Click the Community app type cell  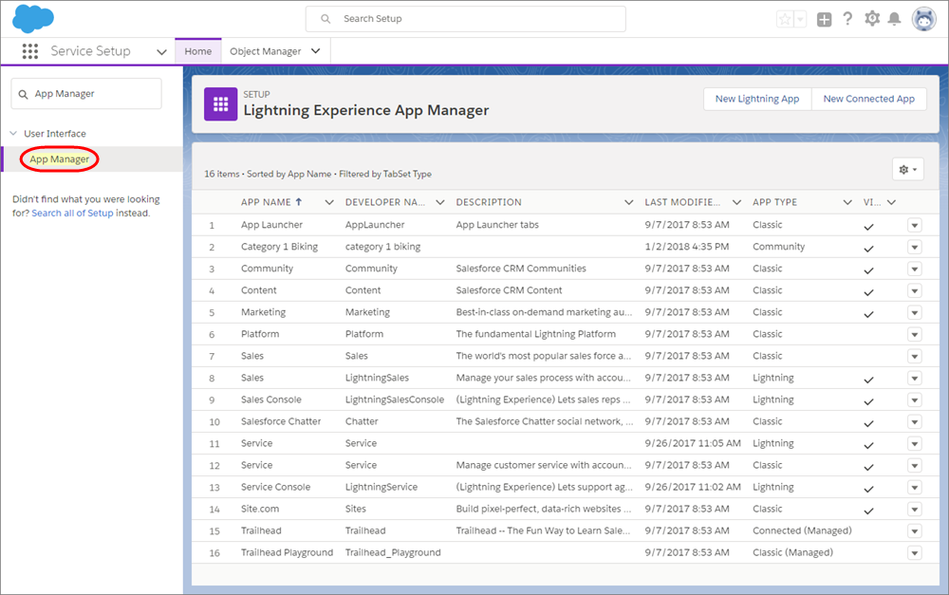(778, 247)
